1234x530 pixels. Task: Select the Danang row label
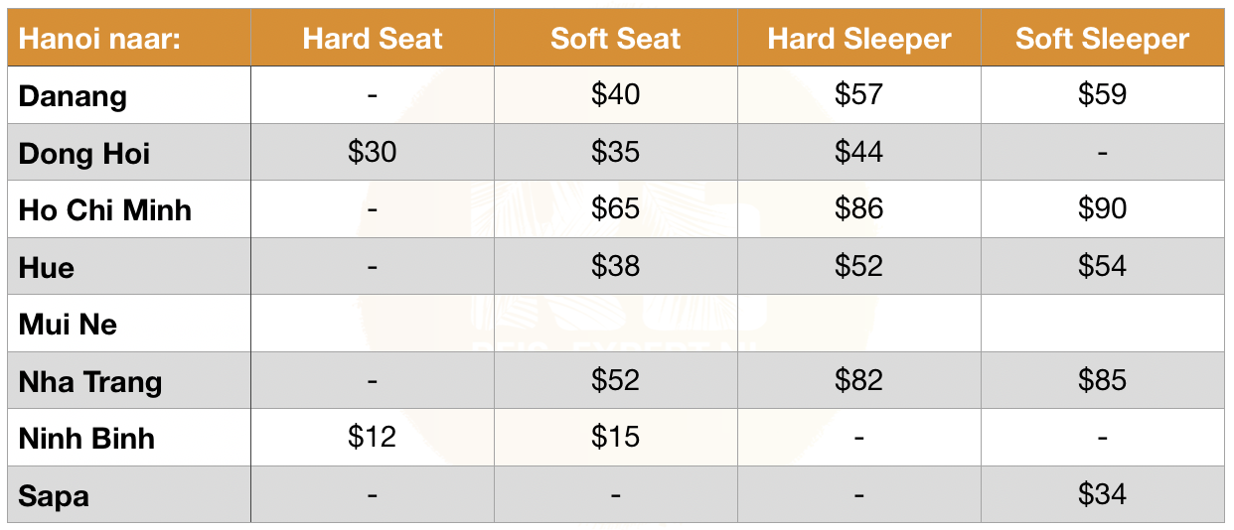click(74, 96)
